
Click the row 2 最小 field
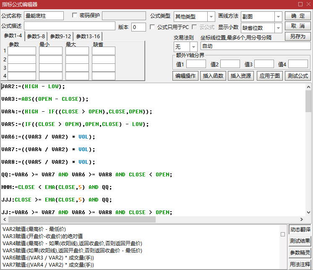51,59
